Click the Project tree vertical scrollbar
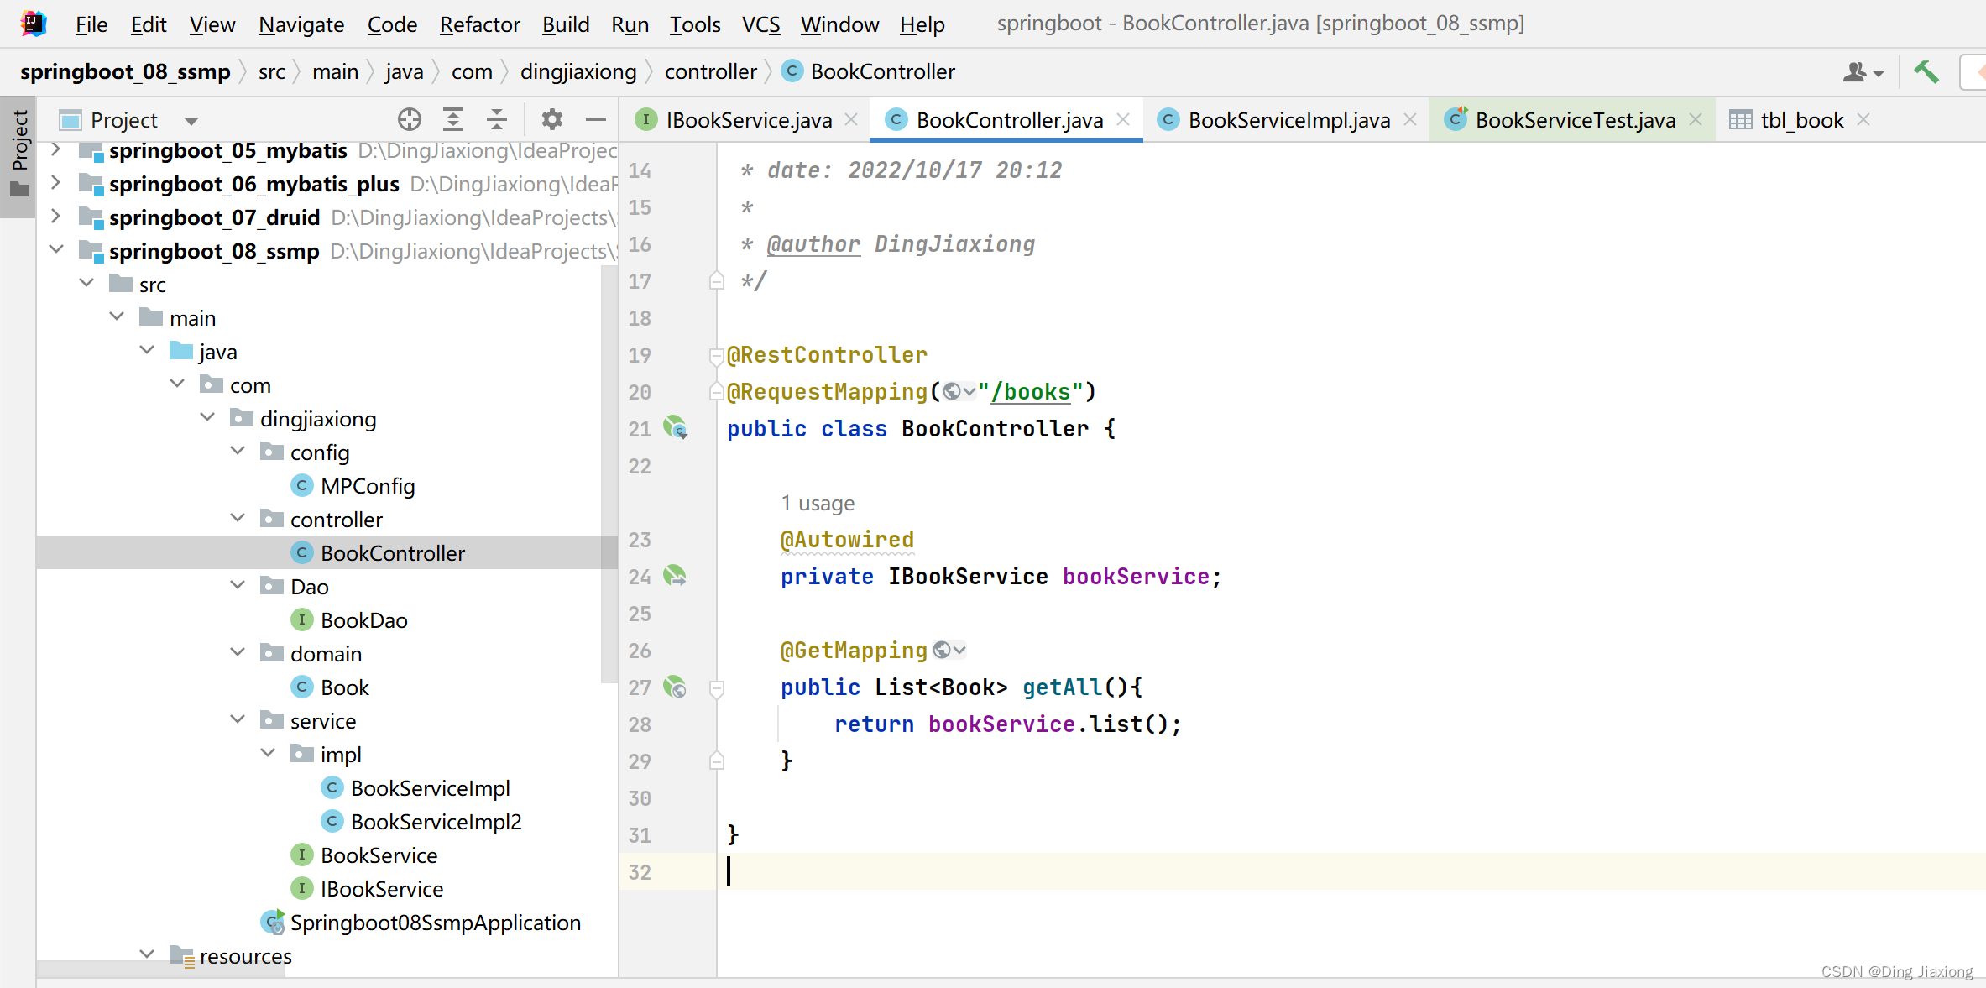 (609, 474)
